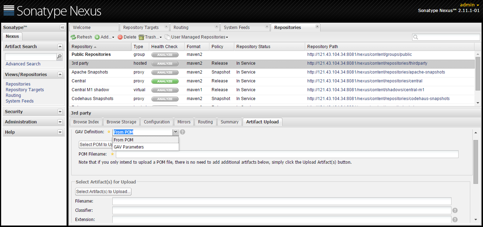
Task: Click the upload form scroll-down arrow
Action: point(476,220)
